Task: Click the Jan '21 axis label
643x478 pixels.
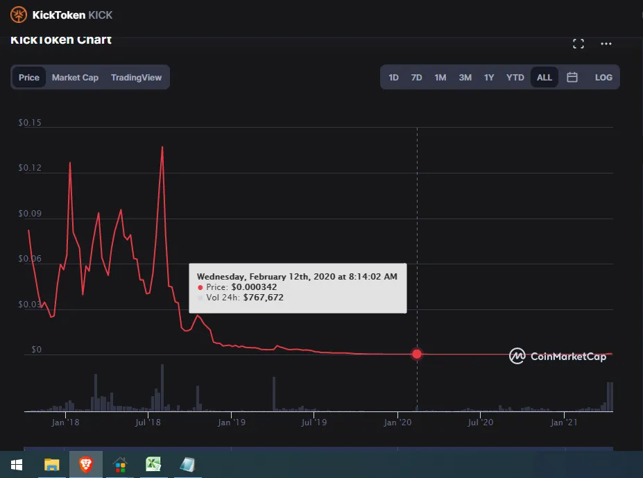Action: [564, 422]
